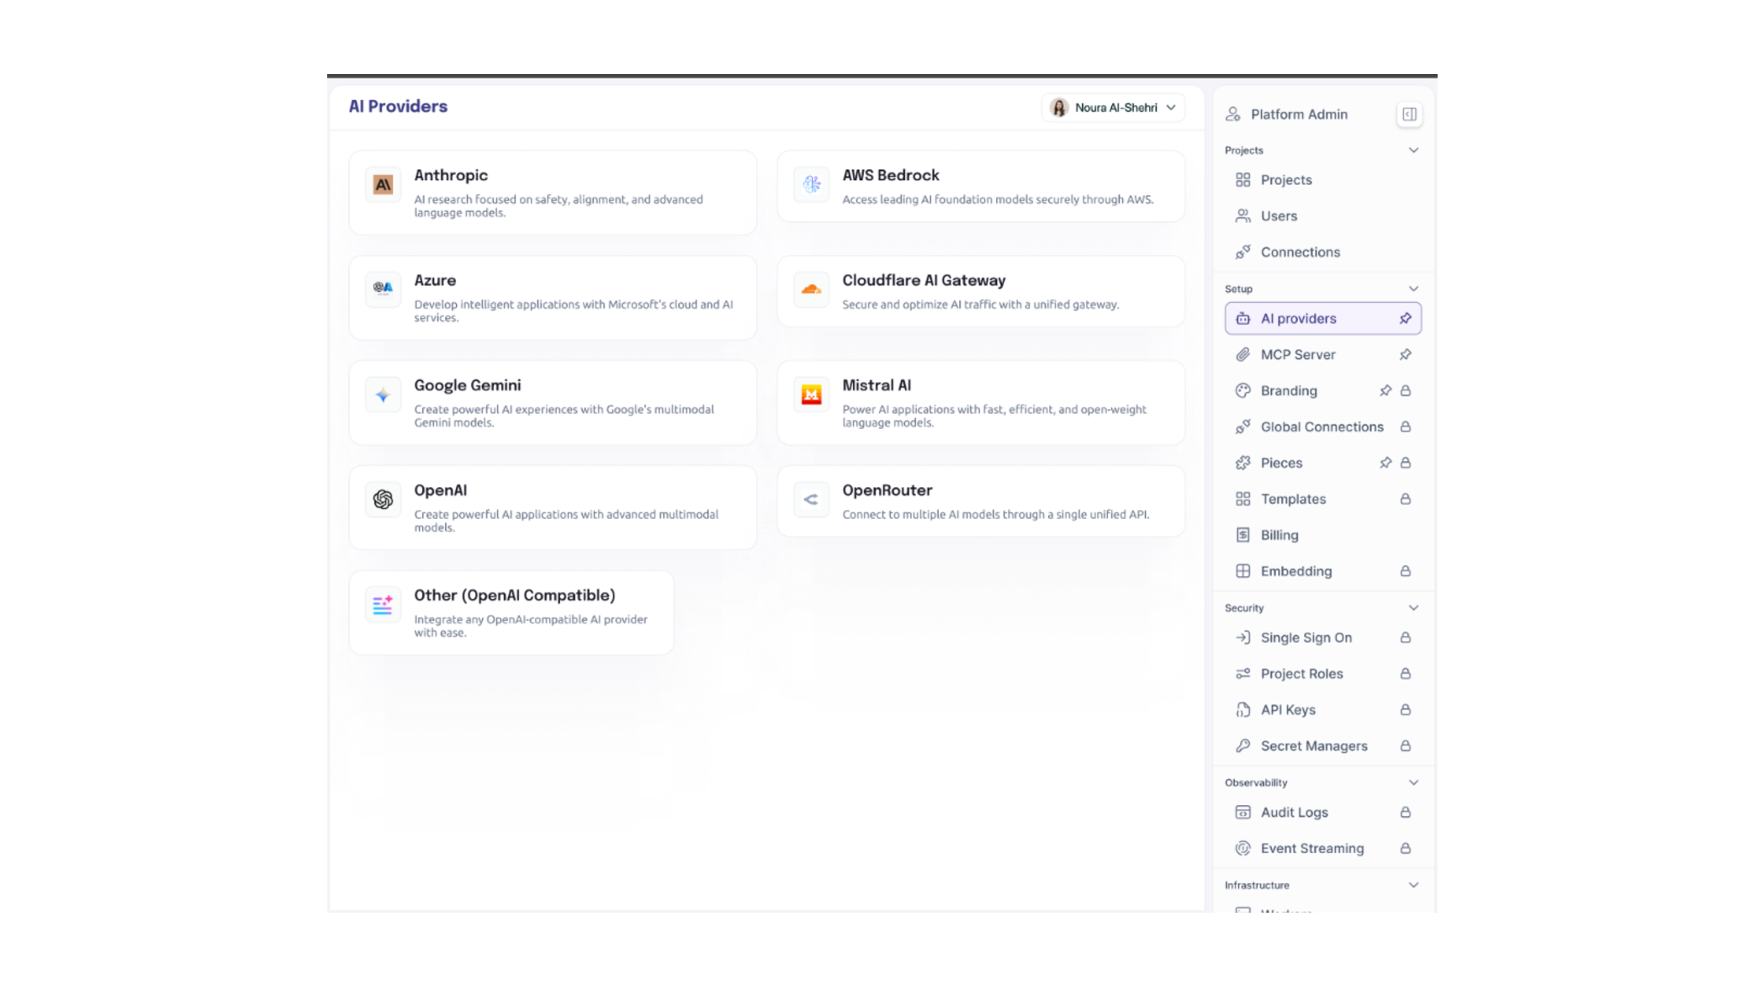Open Secret Managers
1764x986 pixels.
(1322, 747)
